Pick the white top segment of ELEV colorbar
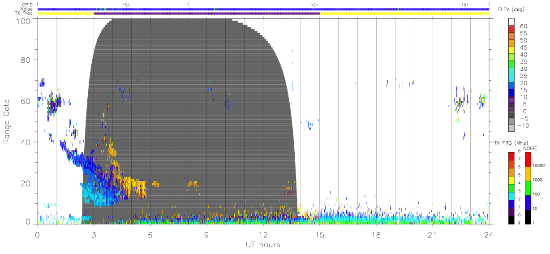Screen dimensions: 550x254 click(x=511, y=22)
